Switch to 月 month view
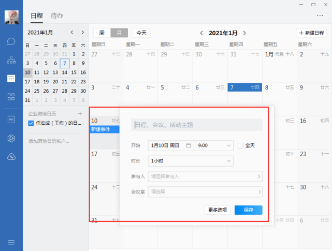Viewport: 332px width, 251px height. pyautogui.click(x=119, y=33)
